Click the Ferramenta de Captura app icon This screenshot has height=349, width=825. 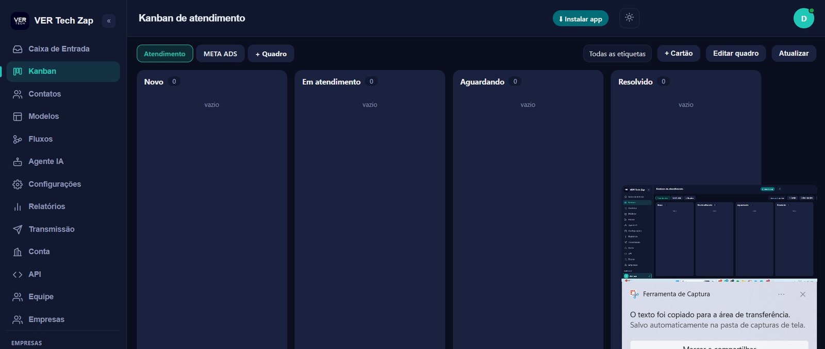634,294
